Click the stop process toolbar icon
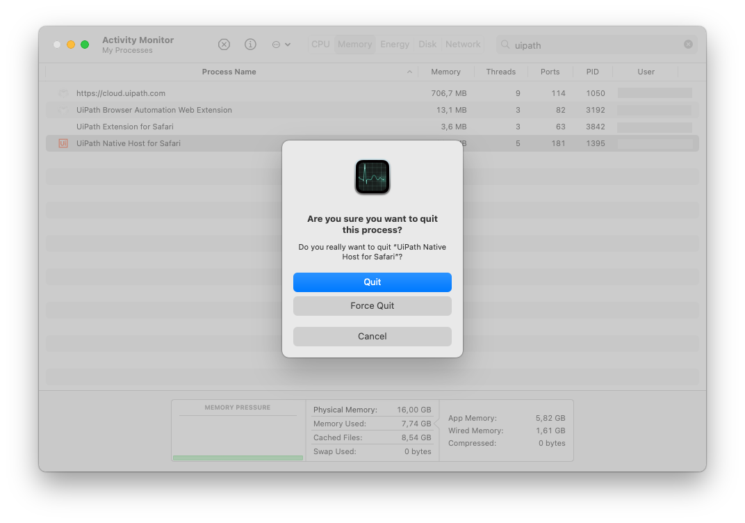The height and width of the screenshot is (523, 745). pos(224,45)
